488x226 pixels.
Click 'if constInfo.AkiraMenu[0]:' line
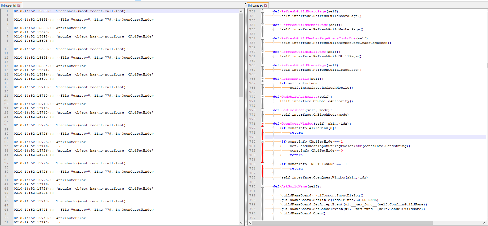click(309, 128)
